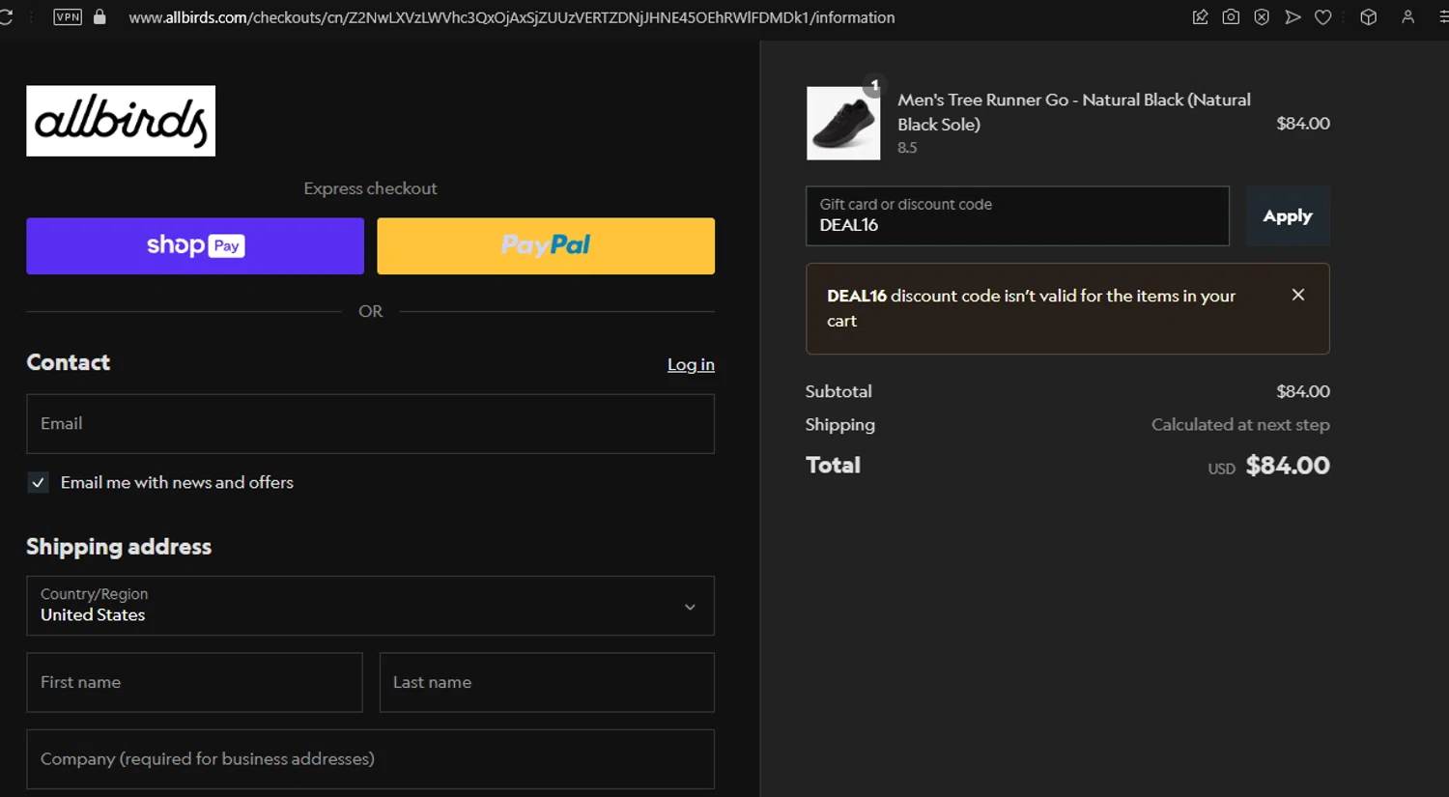Click the Log in link
Image resolution: width=1449 pixels, height=797 pixels.
click(x=691, y=364)
